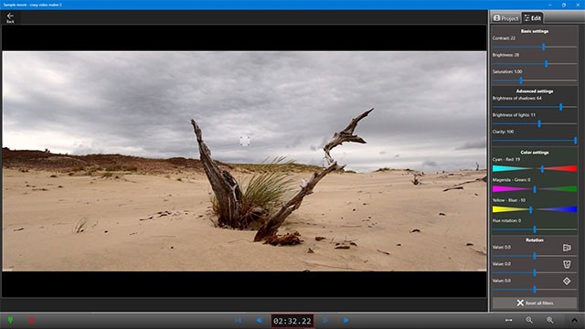Go back using the Back arrow
Image resolution: width=585 pixels, height=329 pixels.
point(10,17)
